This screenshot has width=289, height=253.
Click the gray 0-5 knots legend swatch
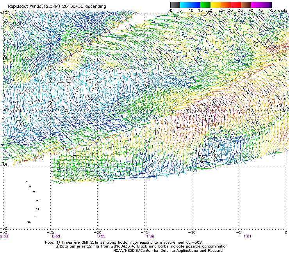click(x=175, y=5)
